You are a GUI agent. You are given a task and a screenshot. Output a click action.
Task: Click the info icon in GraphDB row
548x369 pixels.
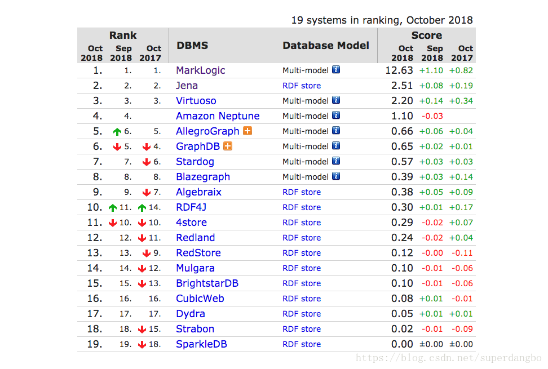point(336,146)
